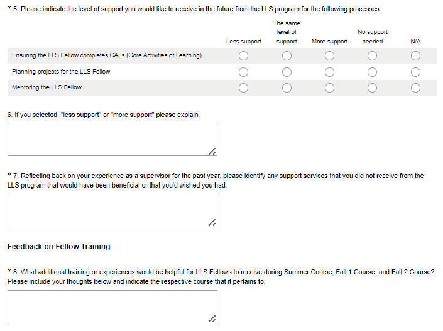Choose same level for Planning projects

[287, 72]
